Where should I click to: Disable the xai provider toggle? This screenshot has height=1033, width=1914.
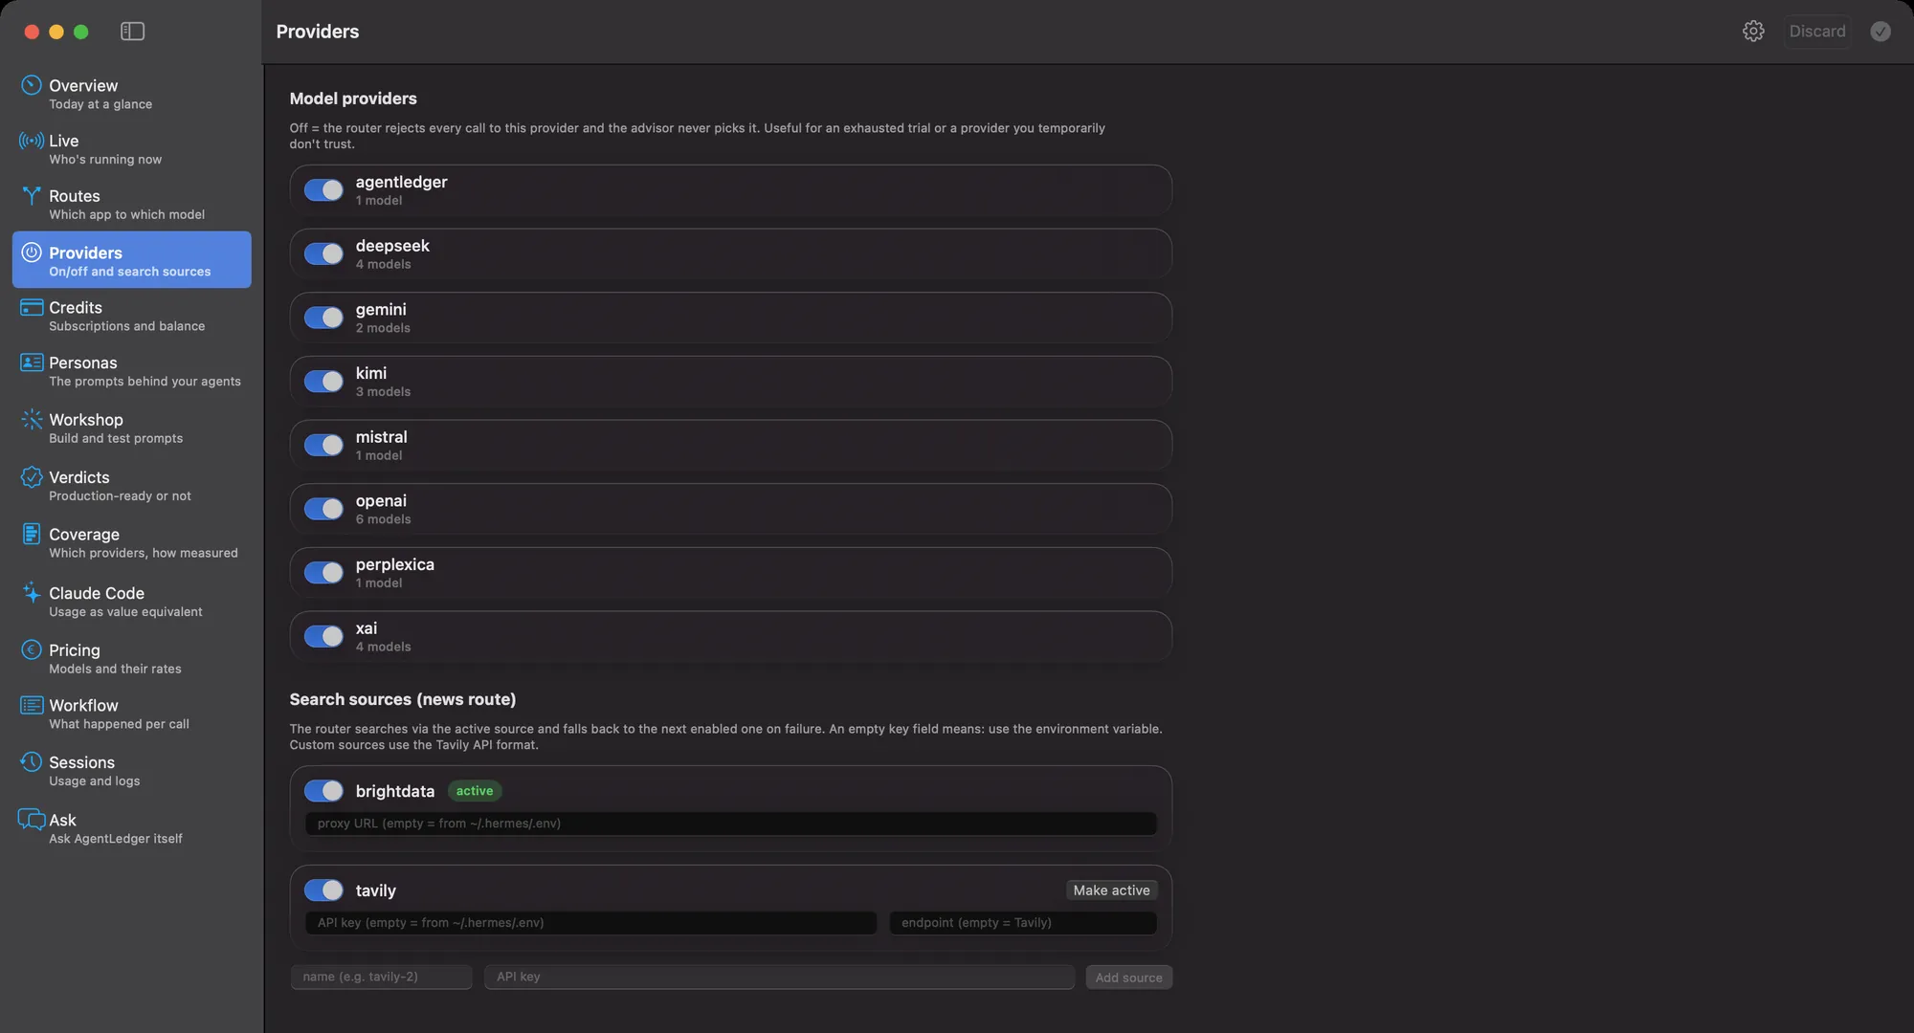[x=323, y=636]
